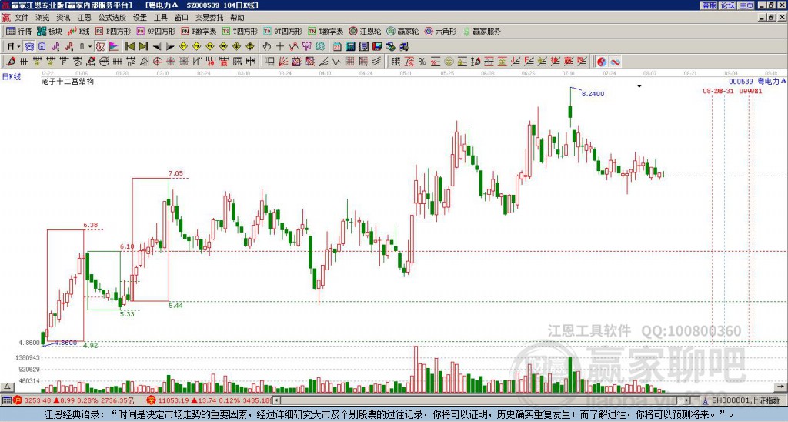Jump to first bar with green arrow
The width and height of the screenshot is (788, 422).
click(x=129, y=46)
